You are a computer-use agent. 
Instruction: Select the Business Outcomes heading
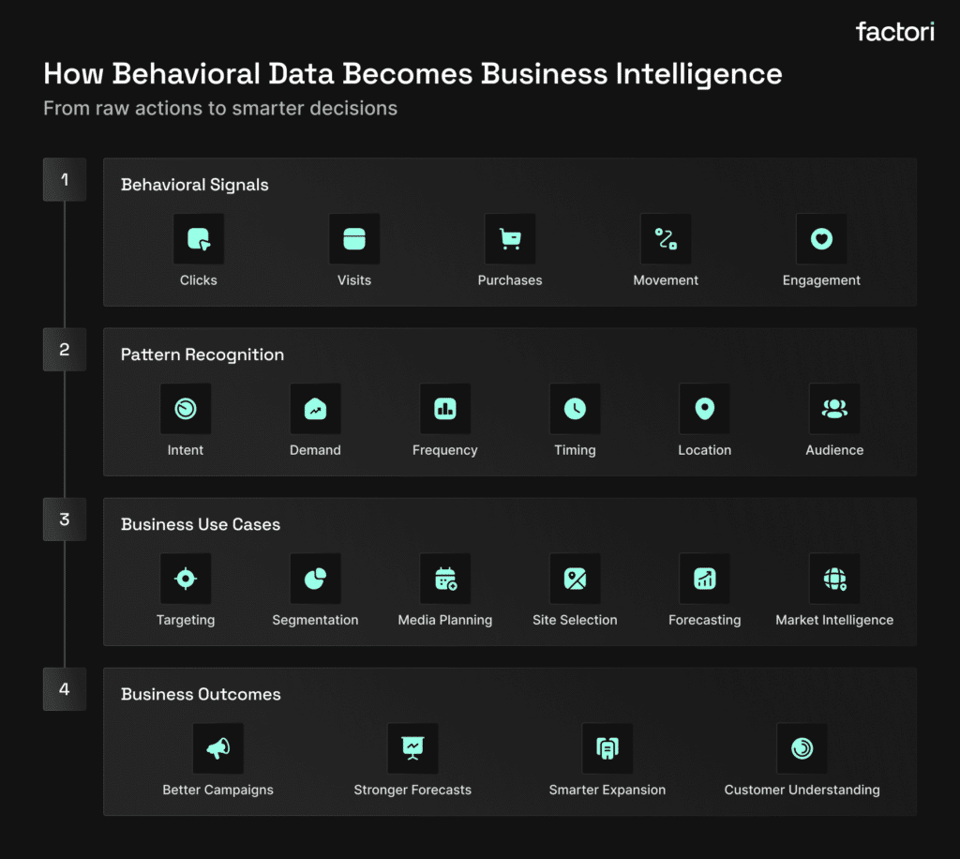201,694
